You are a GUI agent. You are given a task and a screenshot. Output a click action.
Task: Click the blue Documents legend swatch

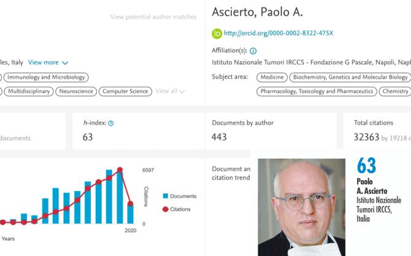(166, 196)
